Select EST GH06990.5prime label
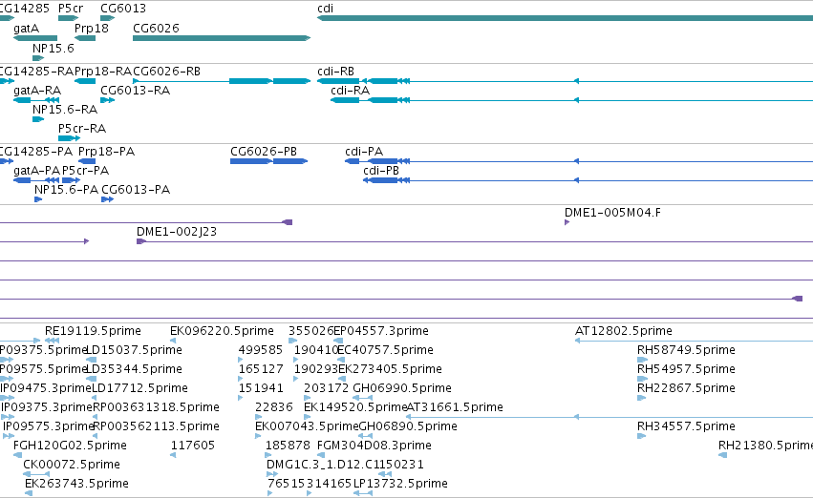The image size is (813, 498). pyautogui.click(x=402, y=388)
